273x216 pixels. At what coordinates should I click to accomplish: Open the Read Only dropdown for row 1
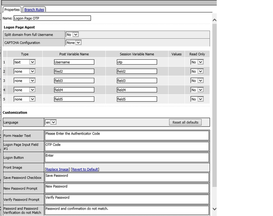pyautogui.click(x=197, y=62)
